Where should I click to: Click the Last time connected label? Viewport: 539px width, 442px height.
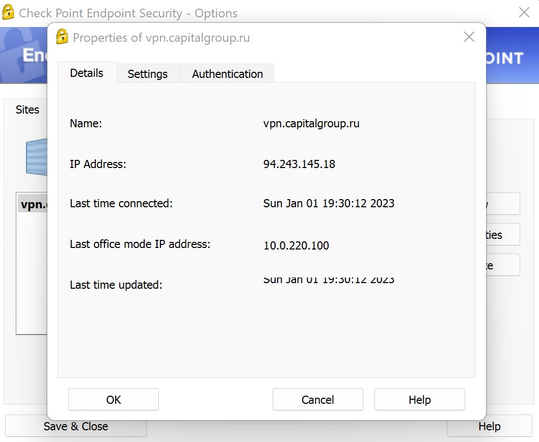coord(121,203)
